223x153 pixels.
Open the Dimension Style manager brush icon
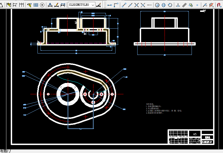(x=99, y=5)
